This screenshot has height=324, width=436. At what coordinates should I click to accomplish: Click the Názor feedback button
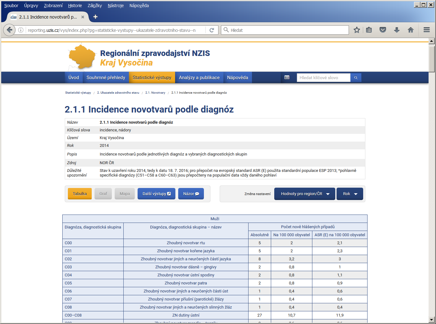tap(191, 194)
